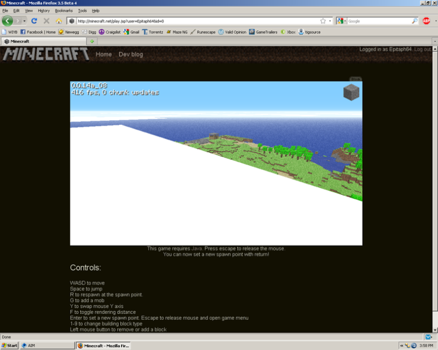Click the status bar icon at right
The width and height of the screenshot is (438, 350).
coord(429,337)
